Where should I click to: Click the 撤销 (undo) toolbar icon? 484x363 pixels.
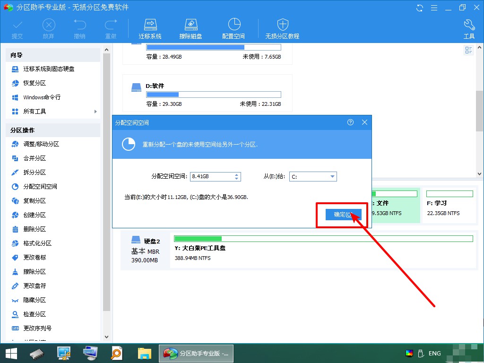tap(79, 29)
